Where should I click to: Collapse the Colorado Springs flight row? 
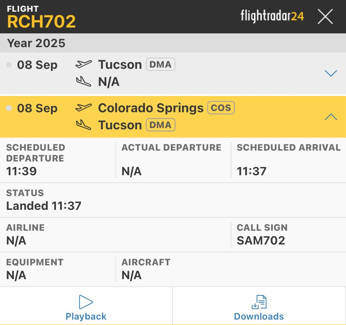331,117
